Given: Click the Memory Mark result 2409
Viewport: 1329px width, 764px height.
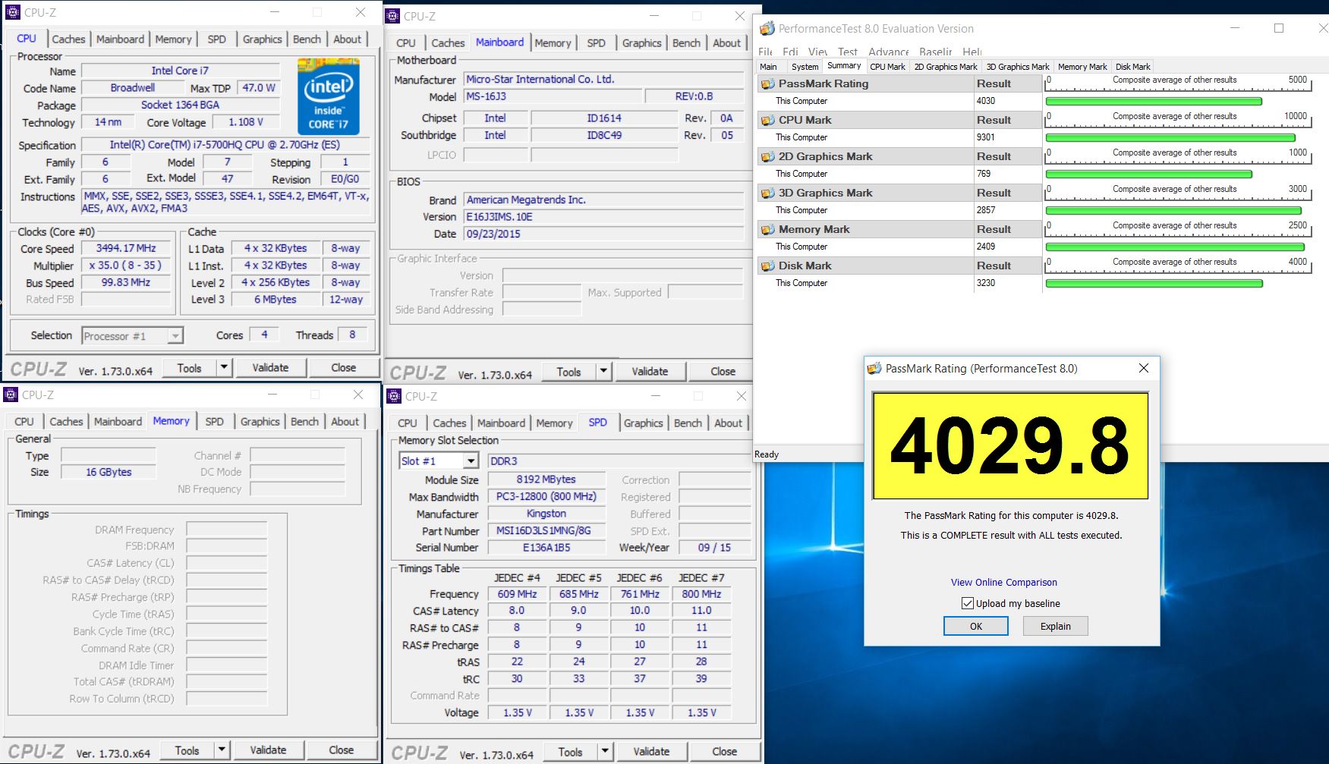Looking at the screenshot, I should 986,247.
